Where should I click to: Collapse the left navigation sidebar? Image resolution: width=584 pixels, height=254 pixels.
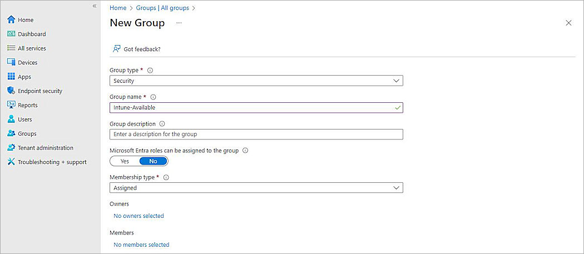click(95, 6)
